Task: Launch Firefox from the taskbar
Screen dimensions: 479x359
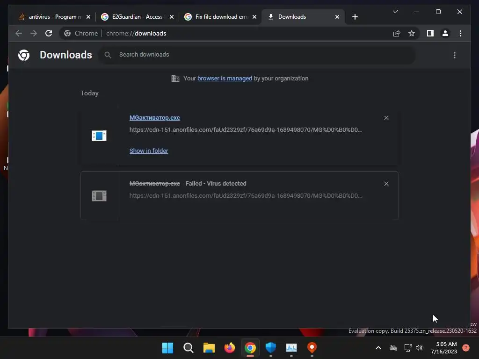Action: tap(229, 348)
